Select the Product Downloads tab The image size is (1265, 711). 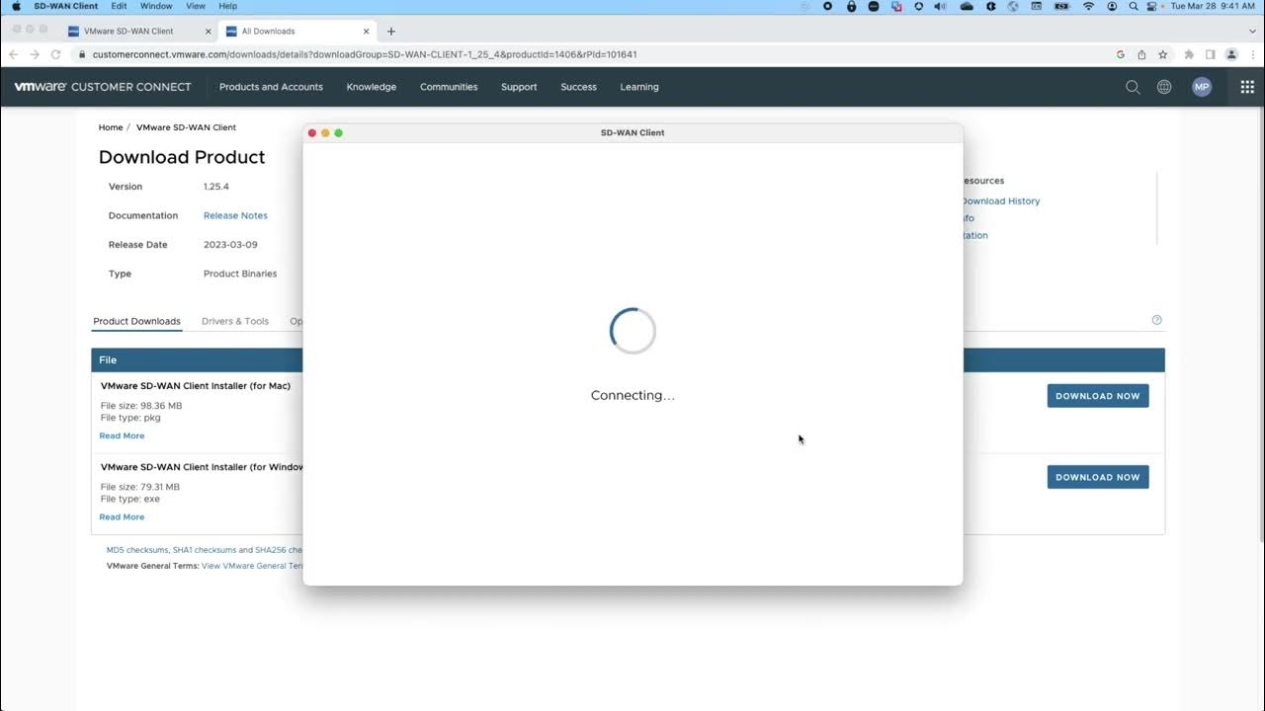[x=136, y=321]
